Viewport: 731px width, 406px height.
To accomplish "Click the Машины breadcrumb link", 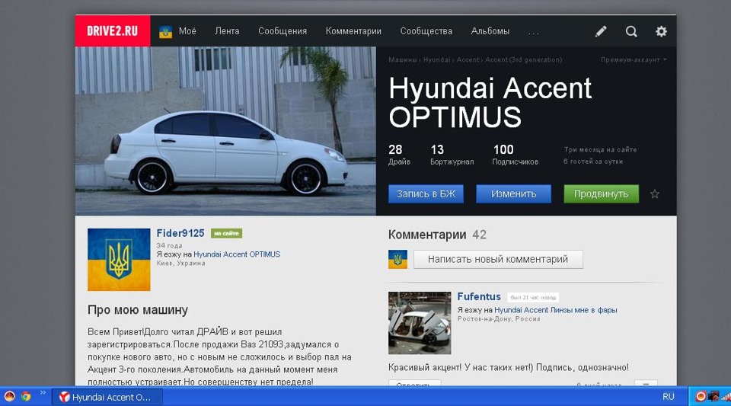I will (403, 59).
